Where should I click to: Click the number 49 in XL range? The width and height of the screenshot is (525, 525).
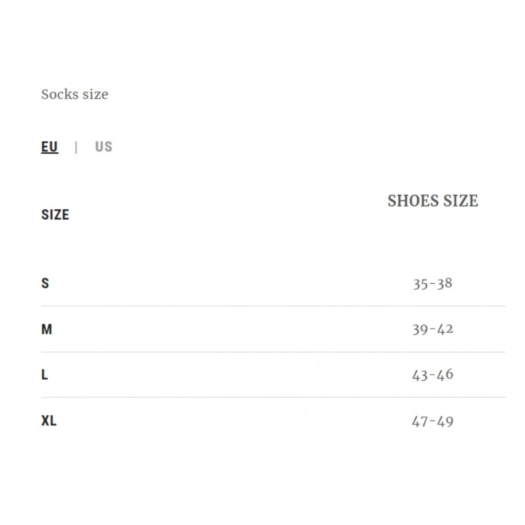tap(445, 422)
